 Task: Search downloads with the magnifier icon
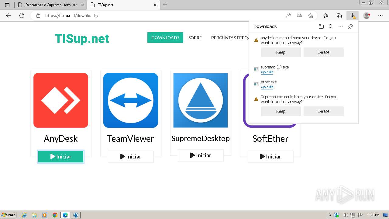click(331, 26)
